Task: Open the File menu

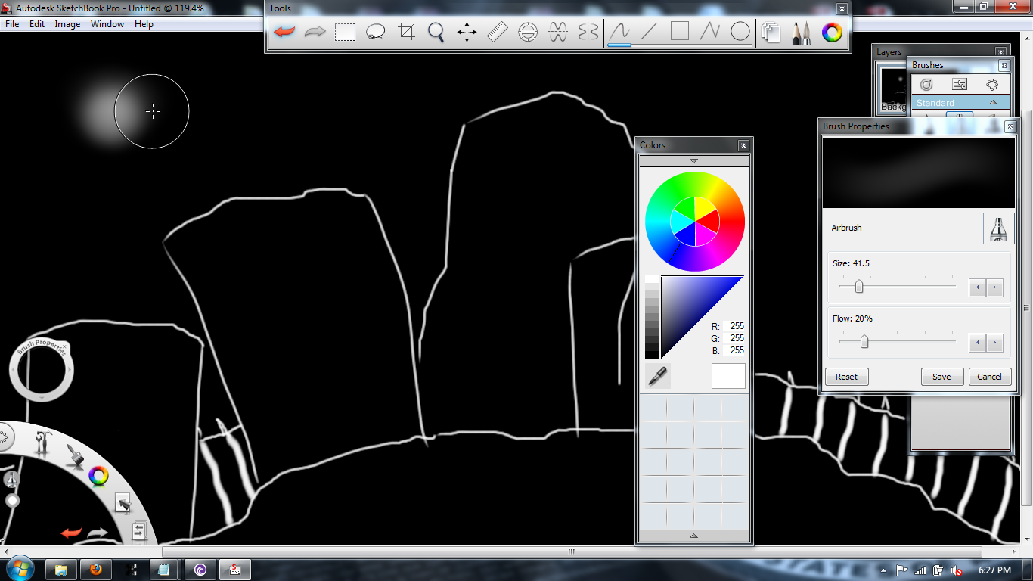Action: 12,24
